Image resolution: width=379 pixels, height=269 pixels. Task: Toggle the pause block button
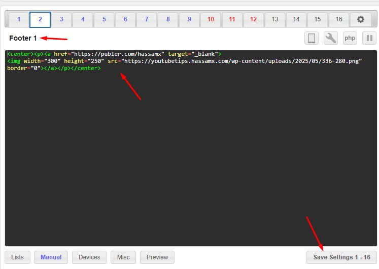coord(369,38)
